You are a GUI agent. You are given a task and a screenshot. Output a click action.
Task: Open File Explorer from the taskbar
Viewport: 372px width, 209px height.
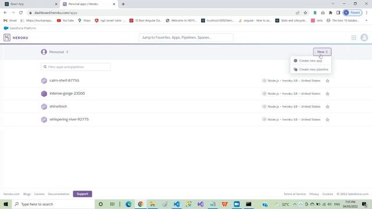152,204
